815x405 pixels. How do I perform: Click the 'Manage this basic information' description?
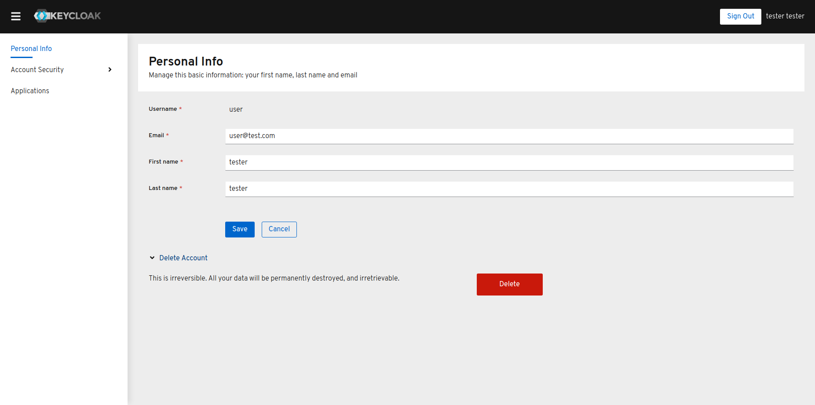tap(253, 75)
